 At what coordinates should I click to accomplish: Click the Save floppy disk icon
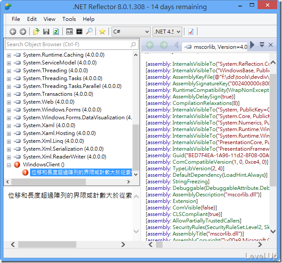(x=46, y=32)
